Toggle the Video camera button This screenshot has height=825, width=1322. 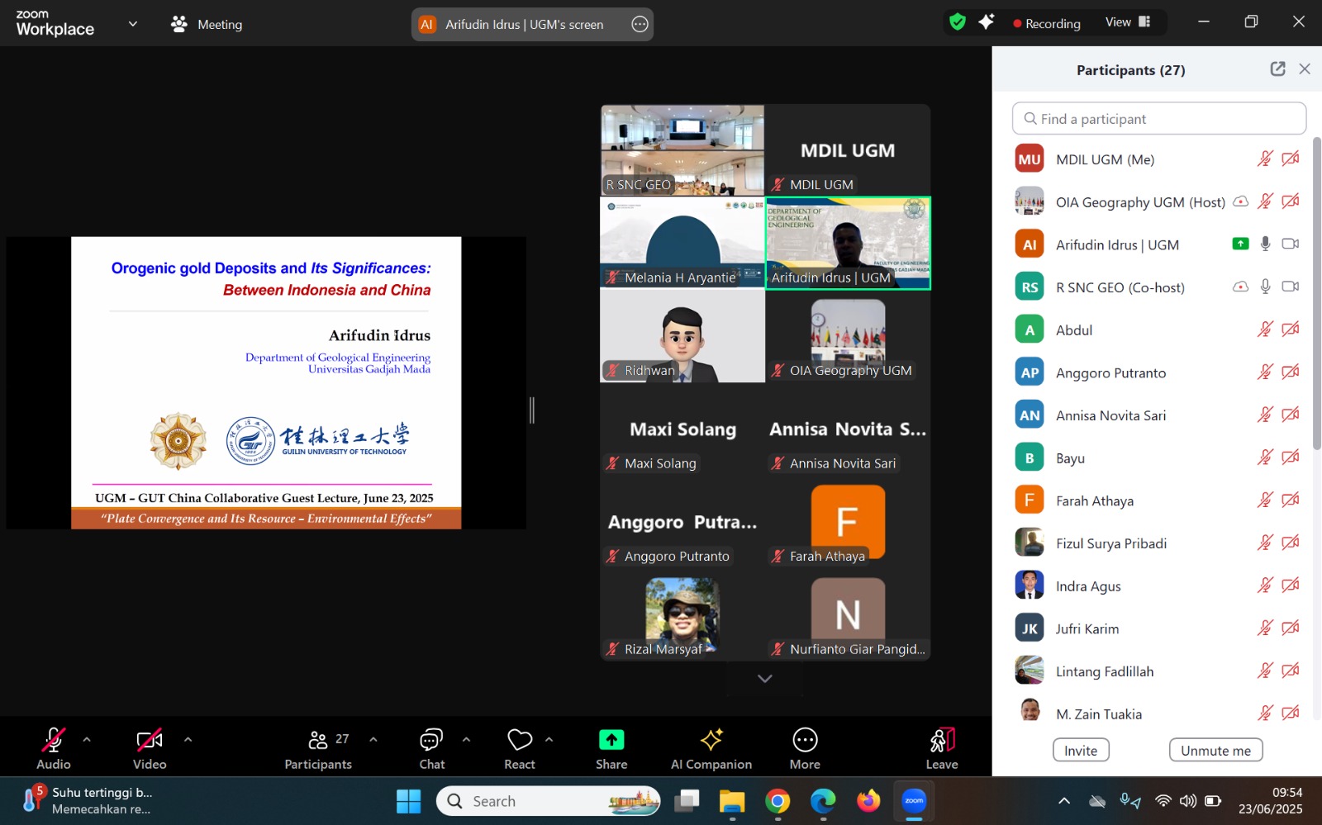click(150, 739)
